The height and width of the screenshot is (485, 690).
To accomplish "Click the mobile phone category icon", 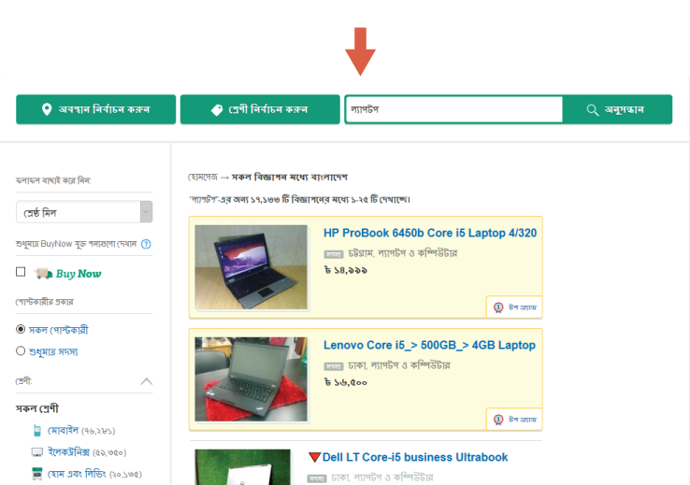I will tap(37, 431).
